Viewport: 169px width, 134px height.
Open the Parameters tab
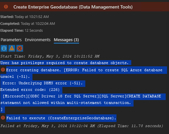tap(11, 40)
